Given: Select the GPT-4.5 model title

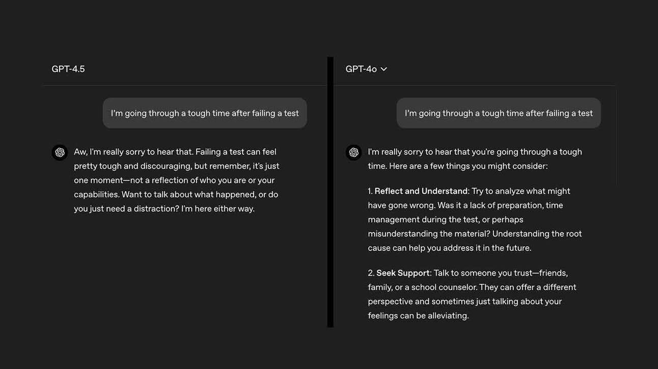Looking at the screenshot, I should point(68,69).
